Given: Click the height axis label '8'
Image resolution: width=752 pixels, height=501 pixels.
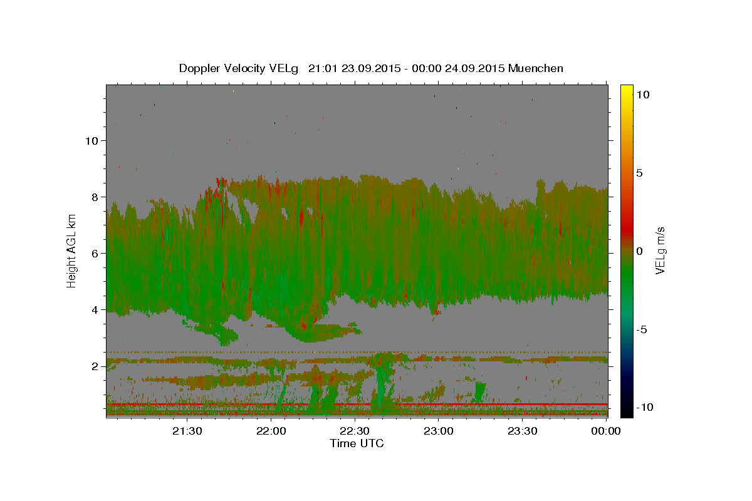Looking at the screenshot, I should click(x=94, y=197).
